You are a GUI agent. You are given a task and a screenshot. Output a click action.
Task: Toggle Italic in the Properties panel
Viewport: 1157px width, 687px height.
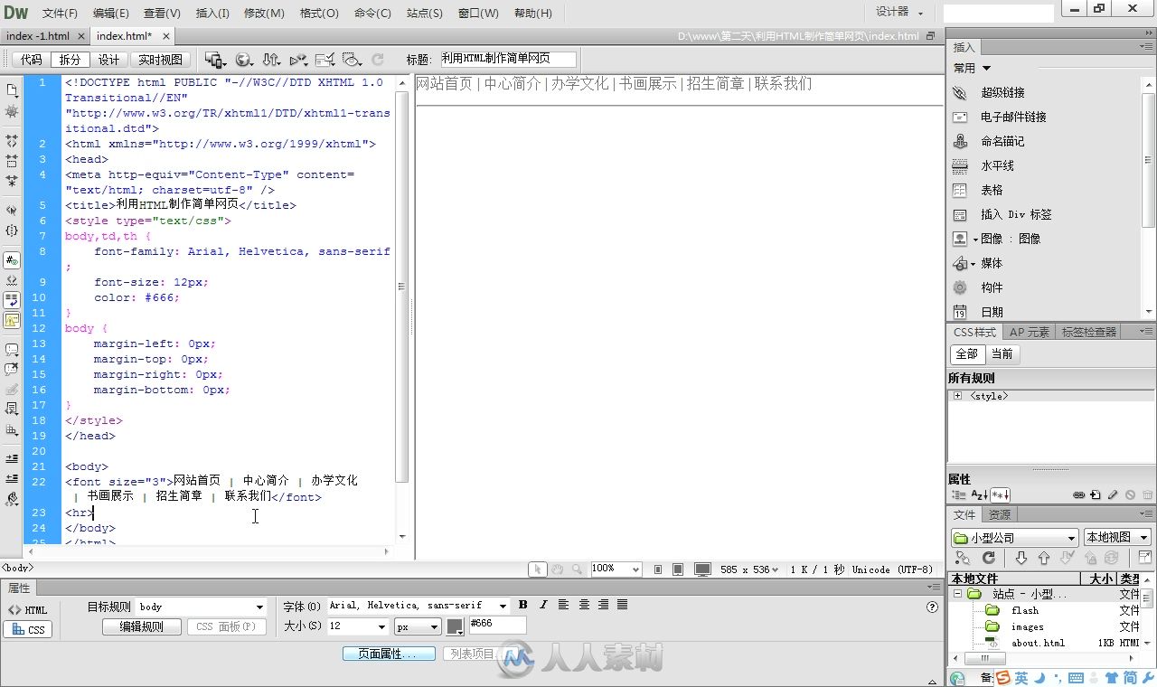[x=543, y=605]
